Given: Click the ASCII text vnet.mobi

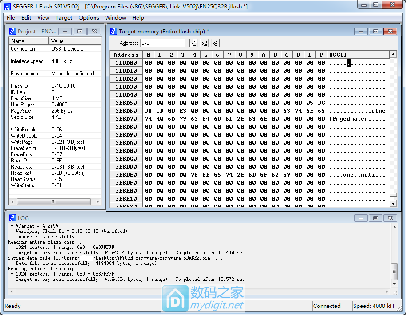Looking at the screenshot, I should click(359, 175).
